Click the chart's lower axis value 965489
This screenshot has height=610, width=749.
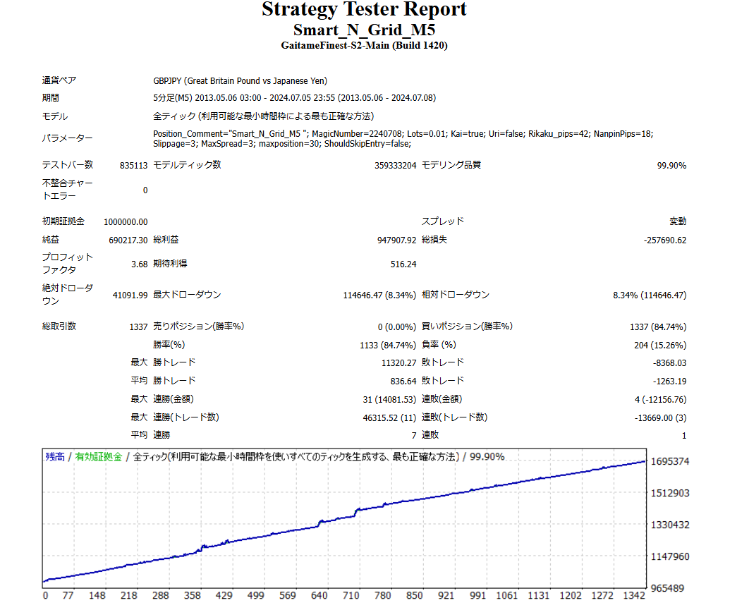[x=667, y=588]
